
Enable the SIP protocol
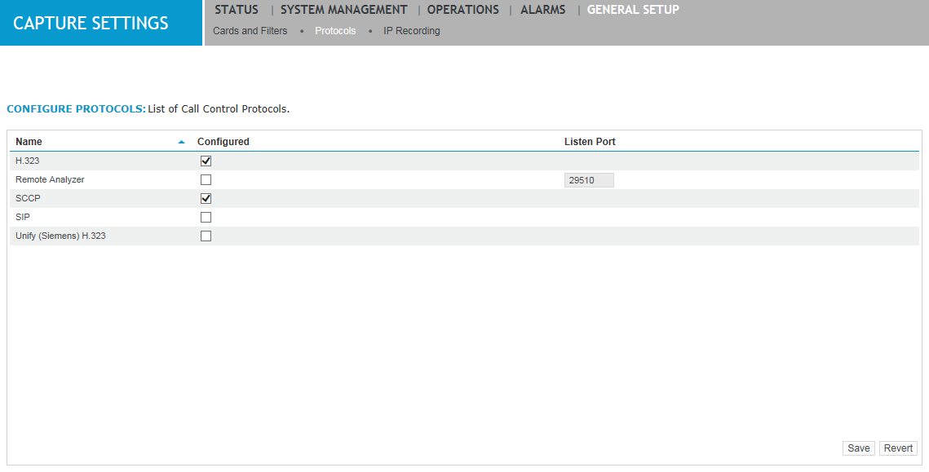[206, 217]
